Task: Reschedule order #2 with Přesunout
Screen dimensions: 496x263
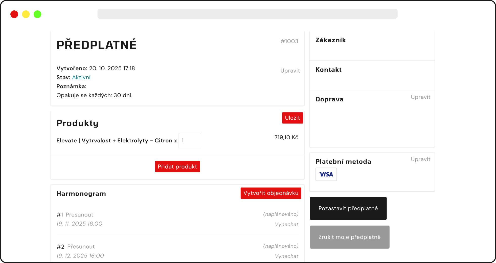Action: (81, 247)
